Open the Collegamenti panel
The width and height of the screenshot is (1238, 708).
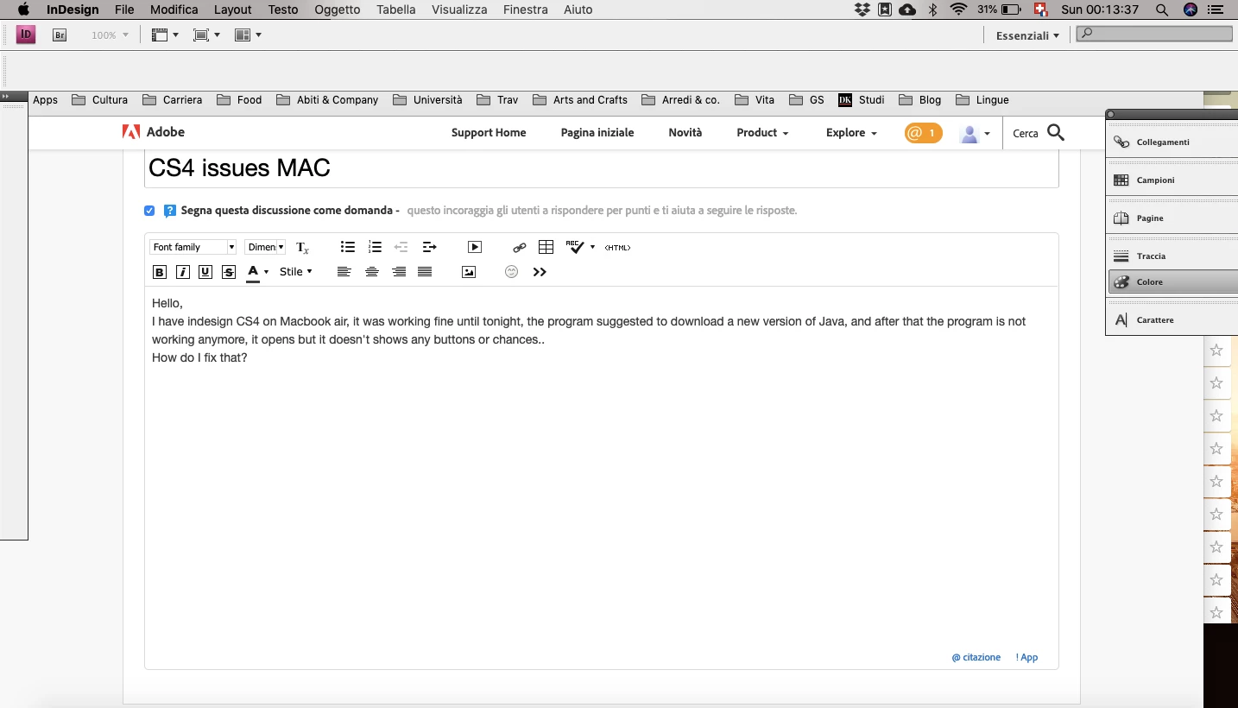(x=1172, y=142)
